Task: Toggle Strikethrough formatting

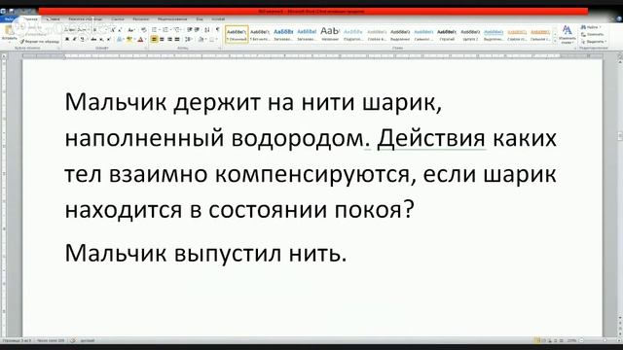Action: pyautogui.click(x=93, y=39)
